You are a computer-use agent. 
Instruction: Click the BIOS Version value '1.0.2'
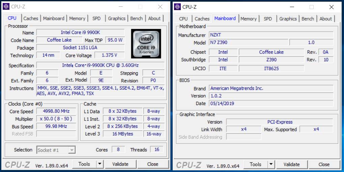pos(271,96)
